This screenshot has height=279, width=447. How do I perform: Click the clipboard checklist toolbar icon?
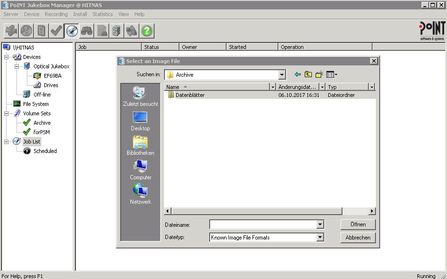click(x=41, y=31)
